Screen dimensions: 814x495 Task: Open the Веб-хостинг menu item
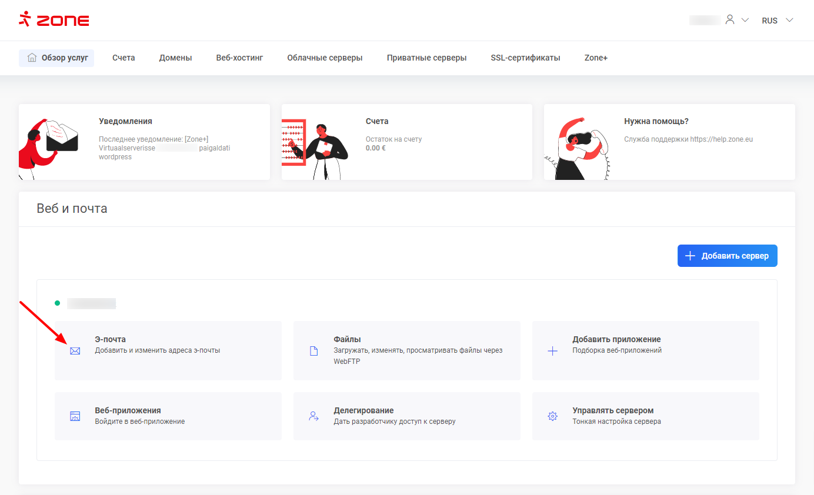pyautogui.click(x=239, y=58)
